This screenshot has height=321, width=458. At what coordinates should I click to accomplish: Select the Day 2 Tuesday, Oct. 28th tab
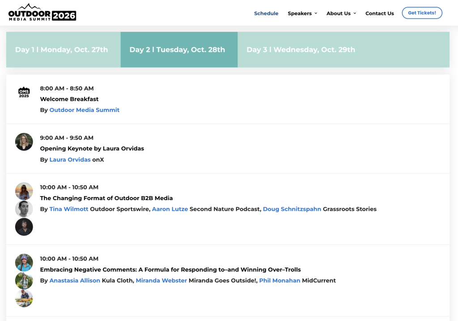coord(177,50)
